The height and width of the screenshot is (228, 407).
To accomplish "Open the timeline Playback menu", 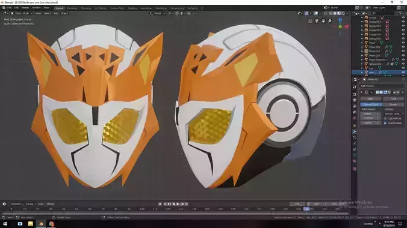I will pos(17,204).
